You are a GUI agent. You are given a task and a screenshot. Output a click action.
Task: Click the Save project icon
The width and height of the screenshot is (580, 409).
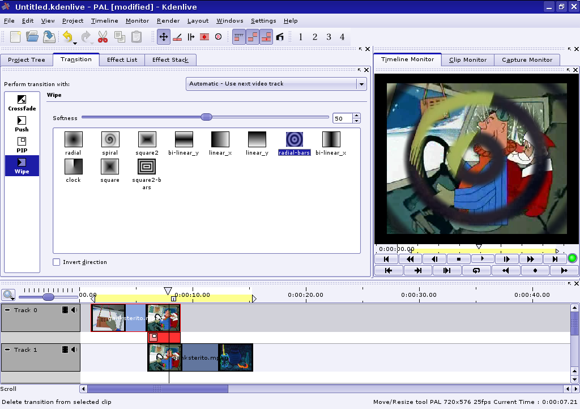coord(49,37)
